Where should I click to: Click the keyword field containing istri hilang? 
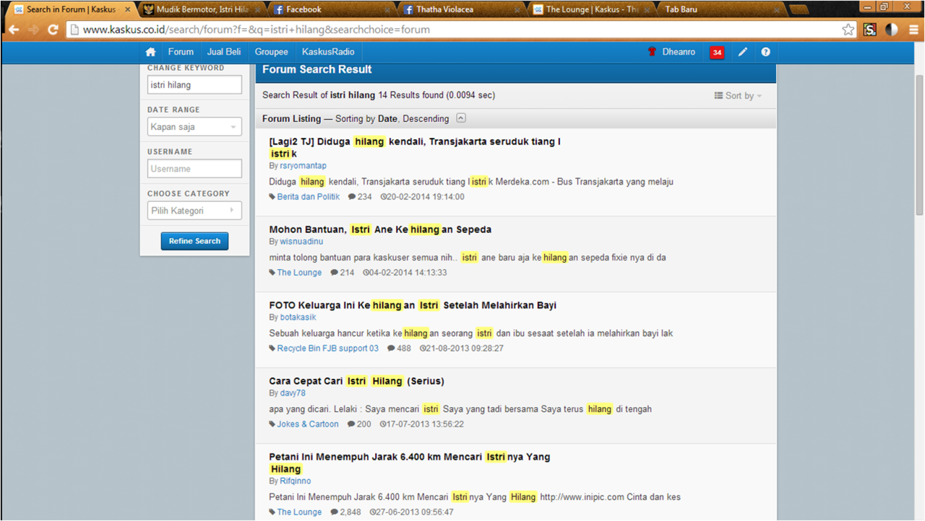(x=194, y=85)
